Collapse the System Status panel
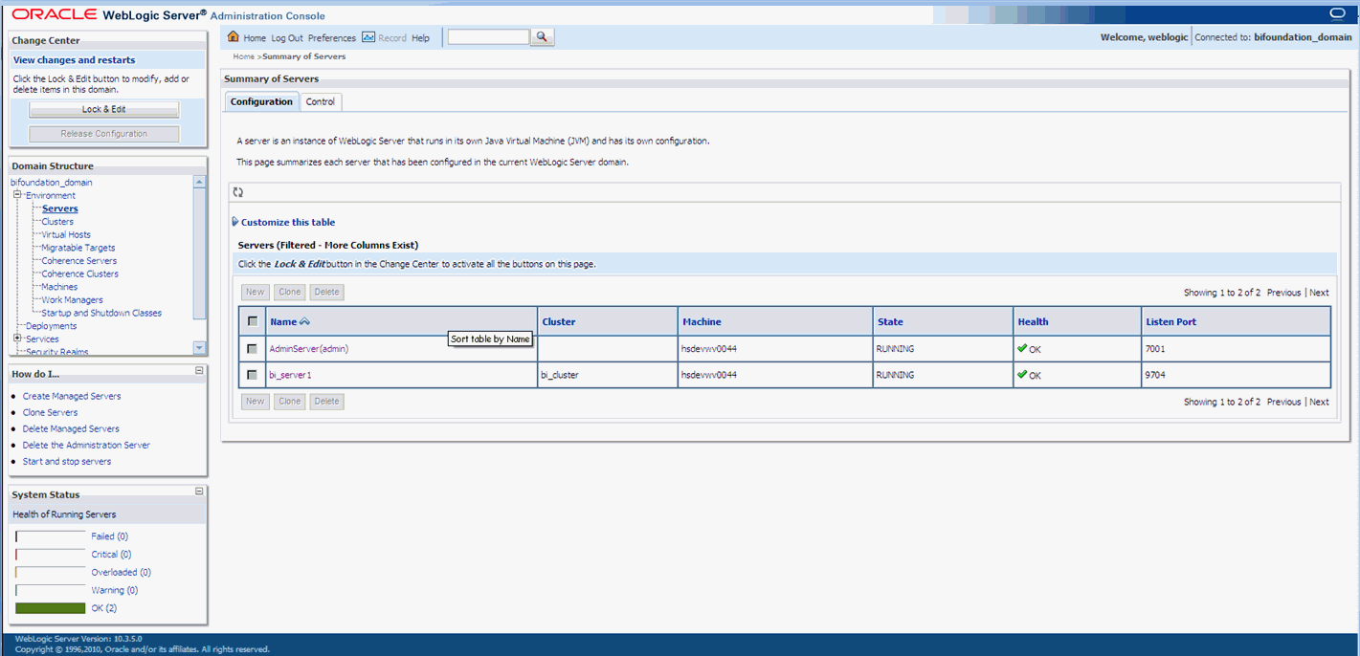 (x=199, y=491)
